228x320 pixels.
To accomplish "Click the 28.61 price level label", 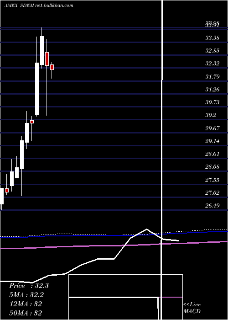I will [x=212, y=154].
